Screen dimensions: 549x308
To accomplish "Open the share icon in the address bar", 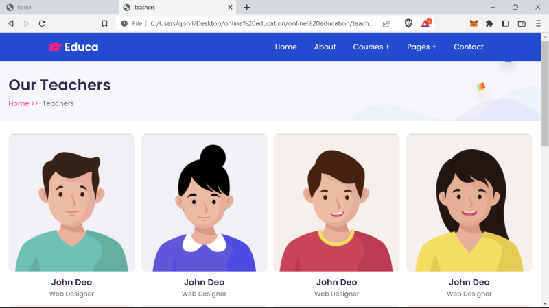I will 386,23.
